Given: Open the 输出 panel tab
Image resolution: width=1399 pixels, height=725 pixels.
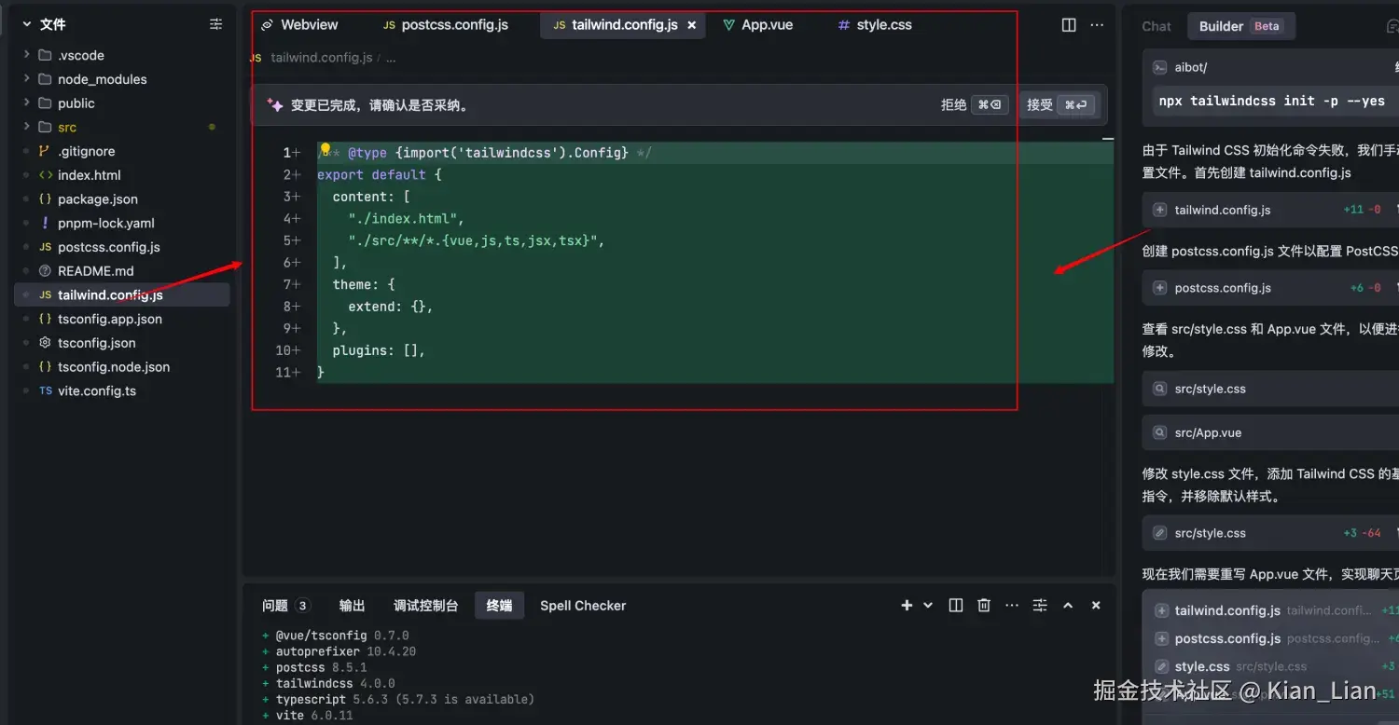Looking at the screenshot, I should tap(352, 606).
